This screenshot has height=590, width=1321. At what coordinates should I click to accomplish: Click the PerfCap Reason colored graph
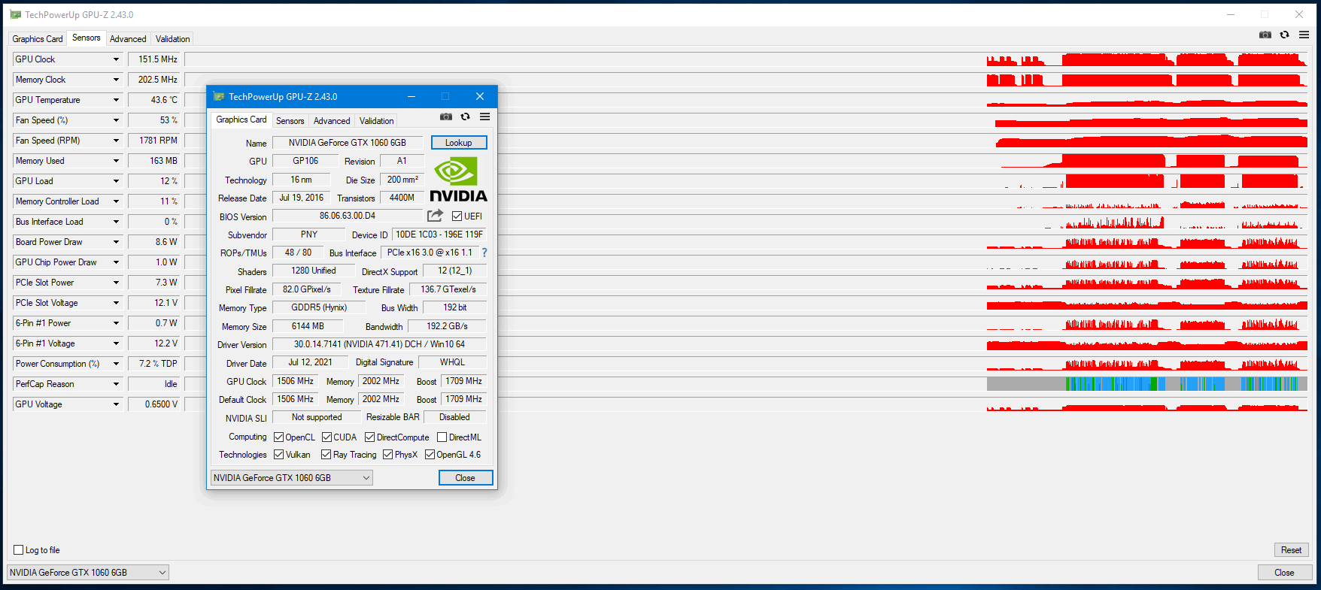click(x=1147, y=384)
